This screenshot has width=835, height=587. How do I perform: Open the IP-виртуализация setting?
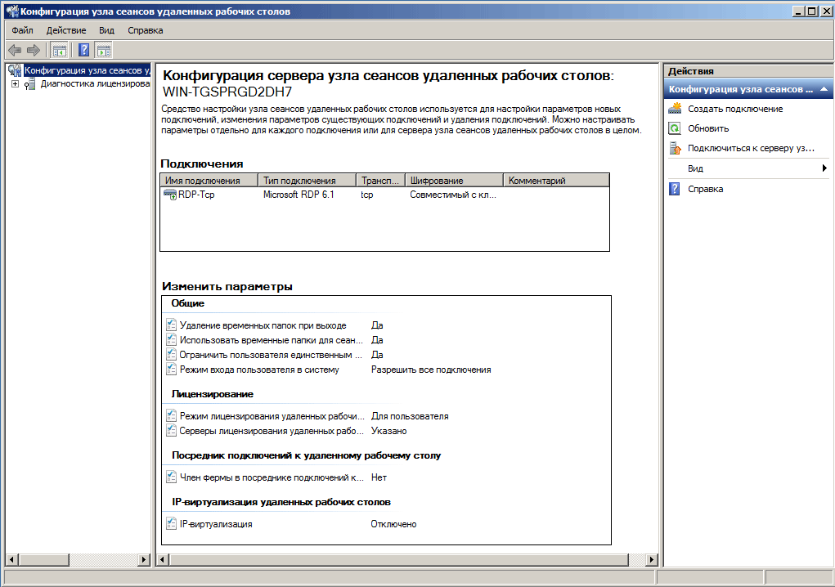click(216, 524)
